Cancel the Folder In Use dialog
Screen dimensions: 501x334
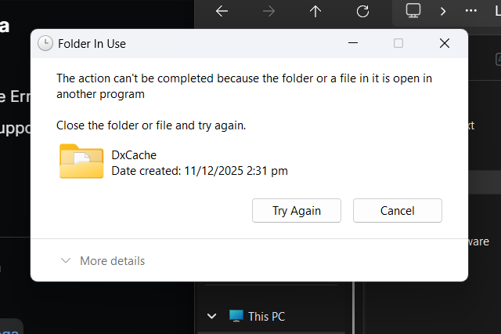[397, 210]
